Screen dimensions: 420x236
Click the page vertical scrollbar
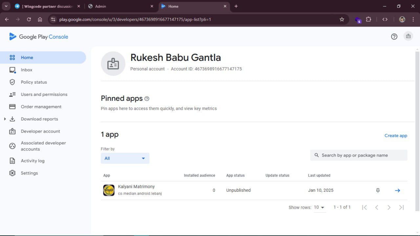pyautogui.click(x=417, y=131)
